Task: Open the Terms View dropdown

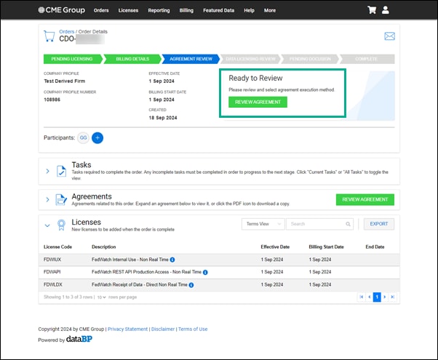Action: (262, 224)
